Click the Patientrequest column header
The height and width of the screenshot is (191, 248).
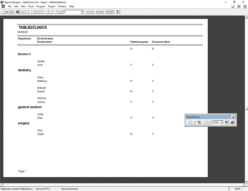139,42
